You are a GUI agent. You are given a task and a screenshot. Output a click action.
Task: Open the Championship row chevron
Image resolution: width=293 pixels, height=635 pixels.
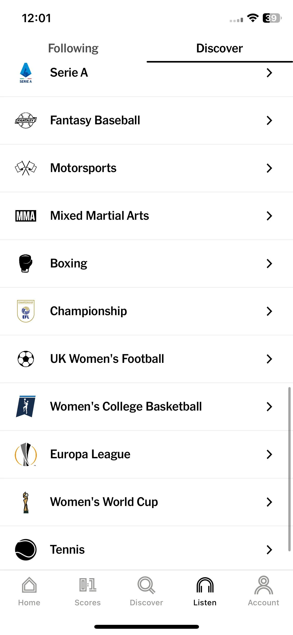point(269,311)
